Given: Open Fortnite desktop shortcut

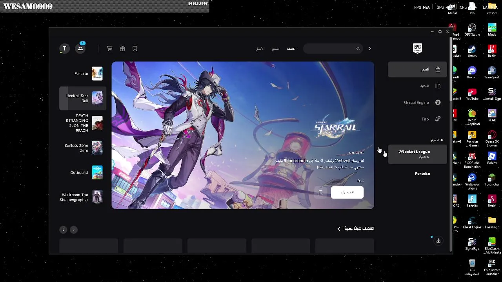Looking at the screenshot, I should pyautogui.click(x=472, y=201).
